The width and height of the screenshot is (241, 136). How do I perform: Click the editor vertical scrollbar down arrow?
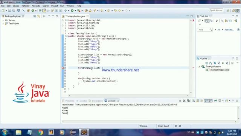191,93
